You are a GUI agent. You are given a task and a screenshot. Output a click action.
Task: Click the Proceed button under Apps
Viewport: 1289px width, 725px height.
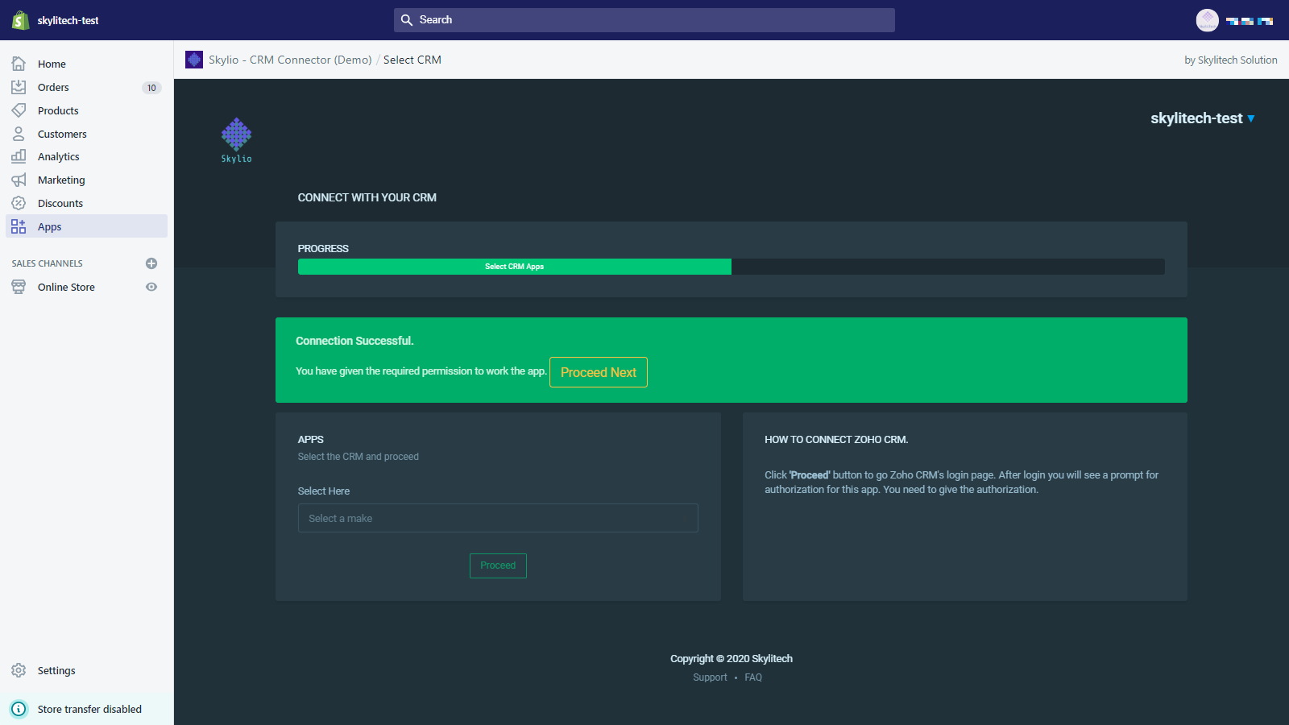point(498,565)
